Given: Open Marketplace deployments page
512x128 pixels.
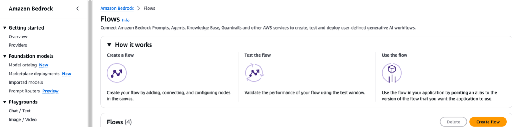Looking at the screenshot, I should coord(34,74).
